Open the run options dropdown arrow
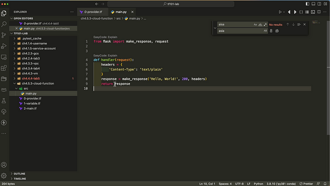The width and height of the screenshot is (330, 186). tap(284, 12)
